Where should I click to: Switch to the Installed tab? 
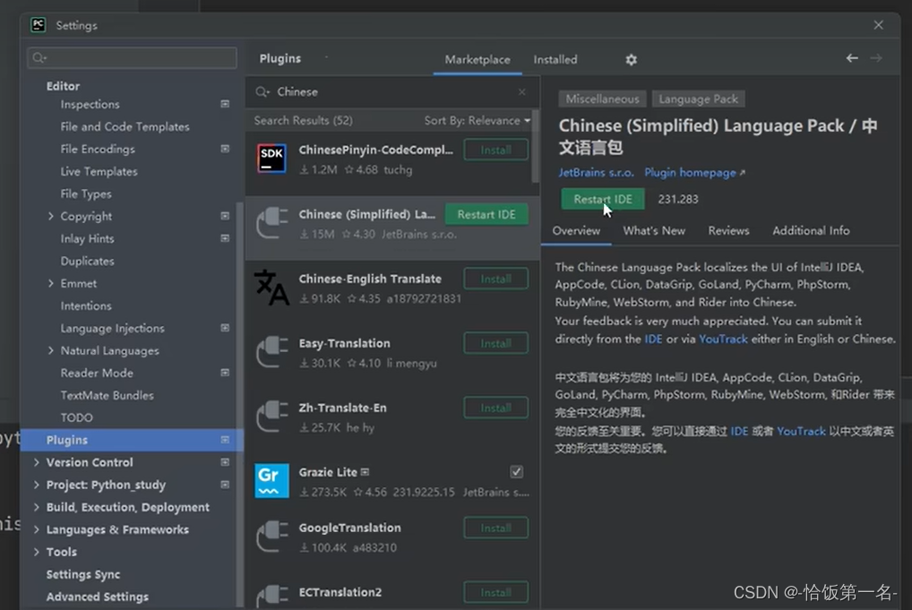pyautogui.click(x=555, y=59)
